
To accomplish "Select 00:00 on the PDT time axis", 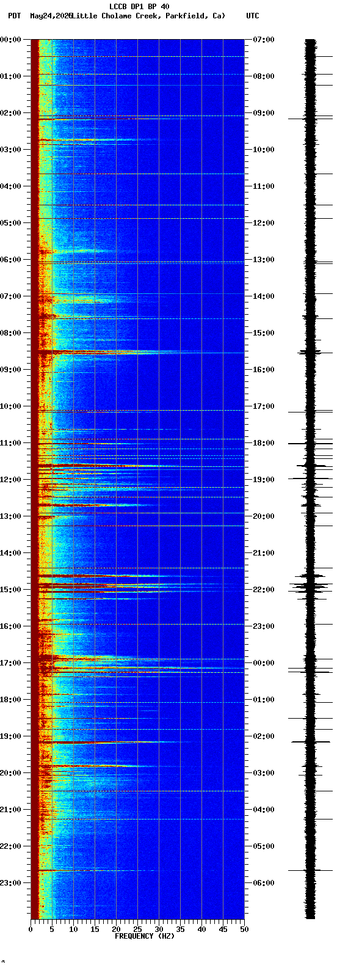I will point(11,40).
